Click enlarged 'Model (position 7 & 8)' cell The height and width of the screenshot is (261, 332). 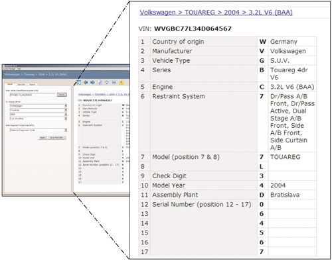pos(204,162)
